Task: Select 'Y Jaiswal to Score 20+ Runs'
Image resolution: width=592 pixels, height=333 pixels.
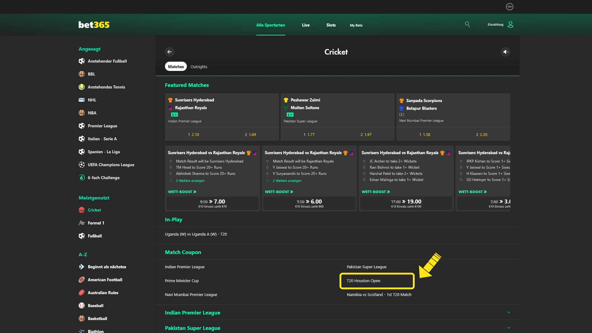Action: pyautogui.click(x=295, y=167)
